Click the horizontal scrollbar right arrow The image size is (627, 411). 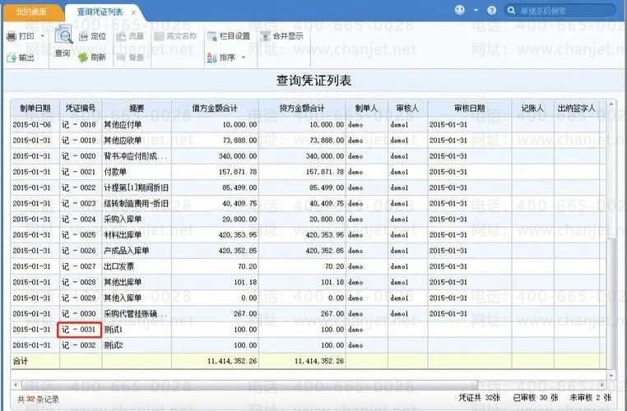coord(602,385)
